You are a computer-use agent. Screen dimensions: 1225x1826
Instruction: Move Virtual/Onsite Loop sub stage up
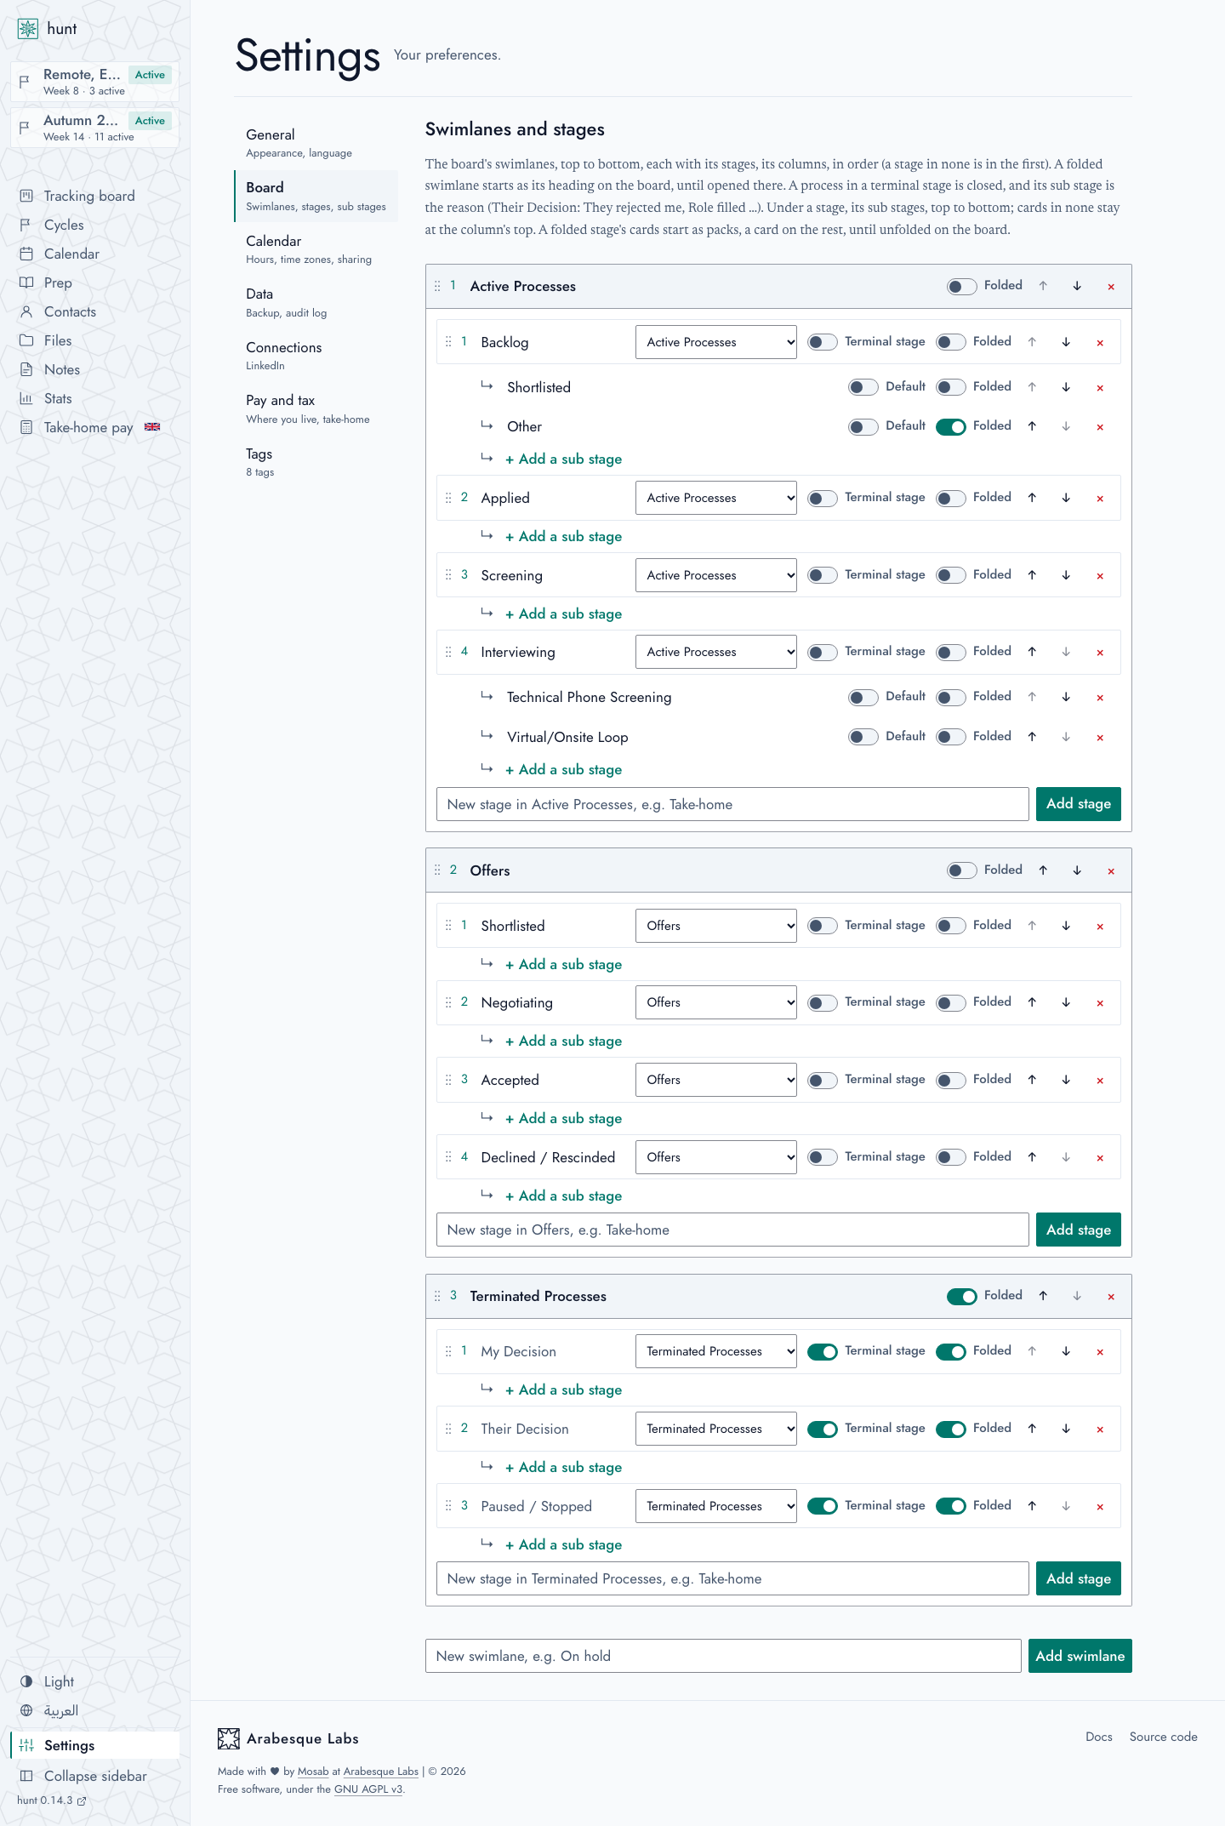coord(1032,737)
